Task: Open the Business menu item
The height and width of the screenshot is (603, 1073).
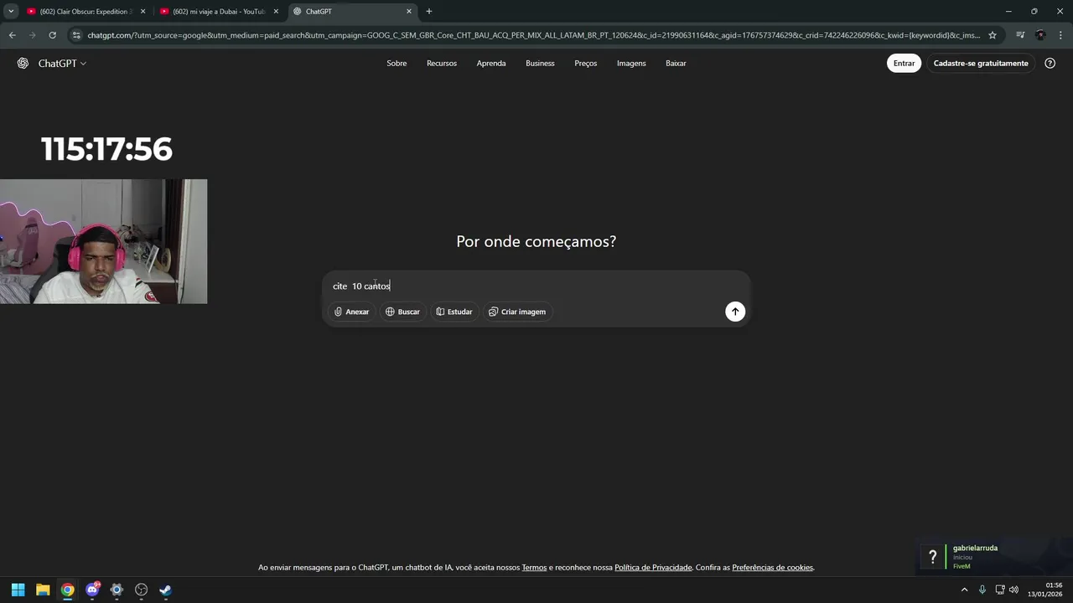Action: click(x=540, y=64)
